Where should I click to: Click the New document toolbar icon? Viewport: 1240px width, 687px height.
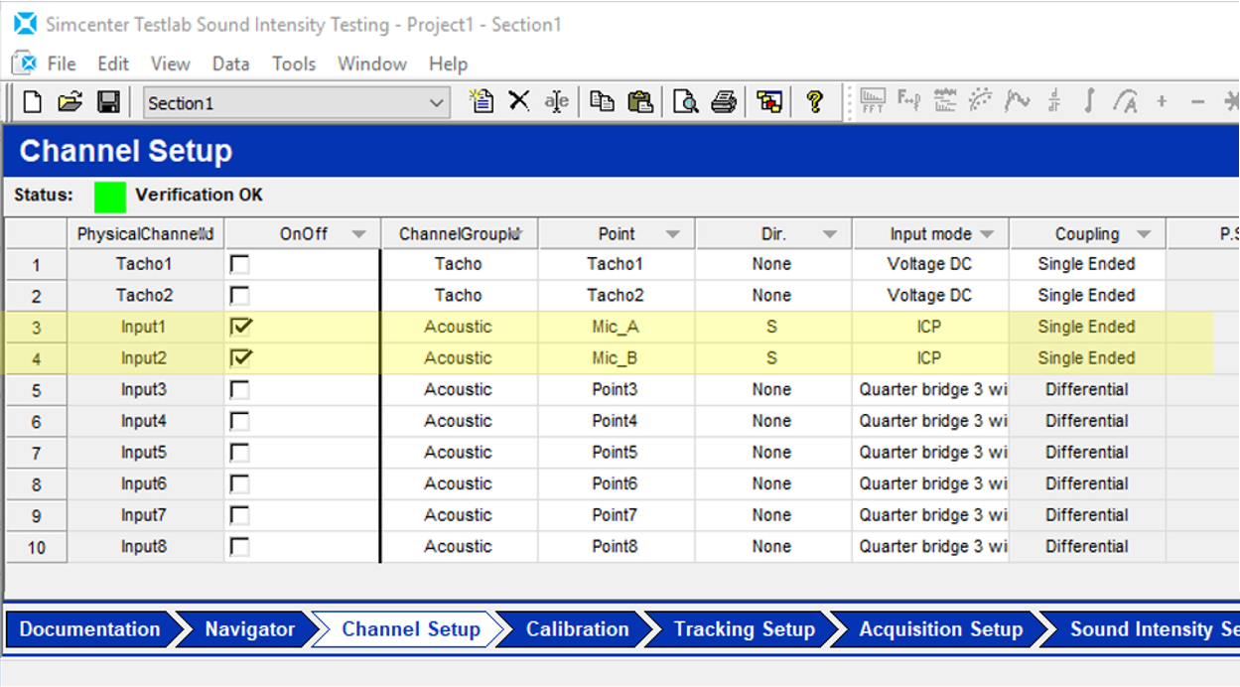33,102
